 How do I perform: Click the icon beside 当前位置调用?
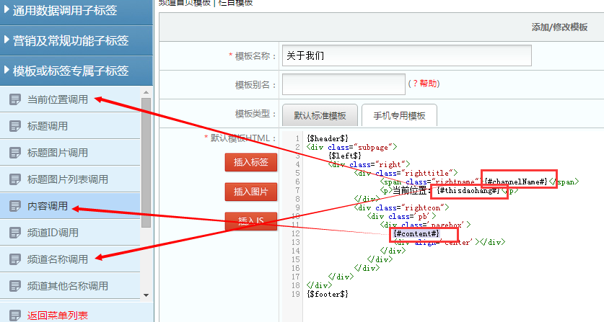pos(14,99)
